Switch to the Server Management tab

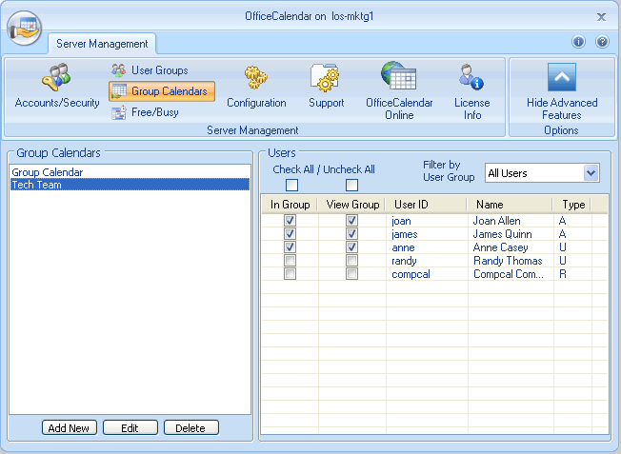click(102, 44)
